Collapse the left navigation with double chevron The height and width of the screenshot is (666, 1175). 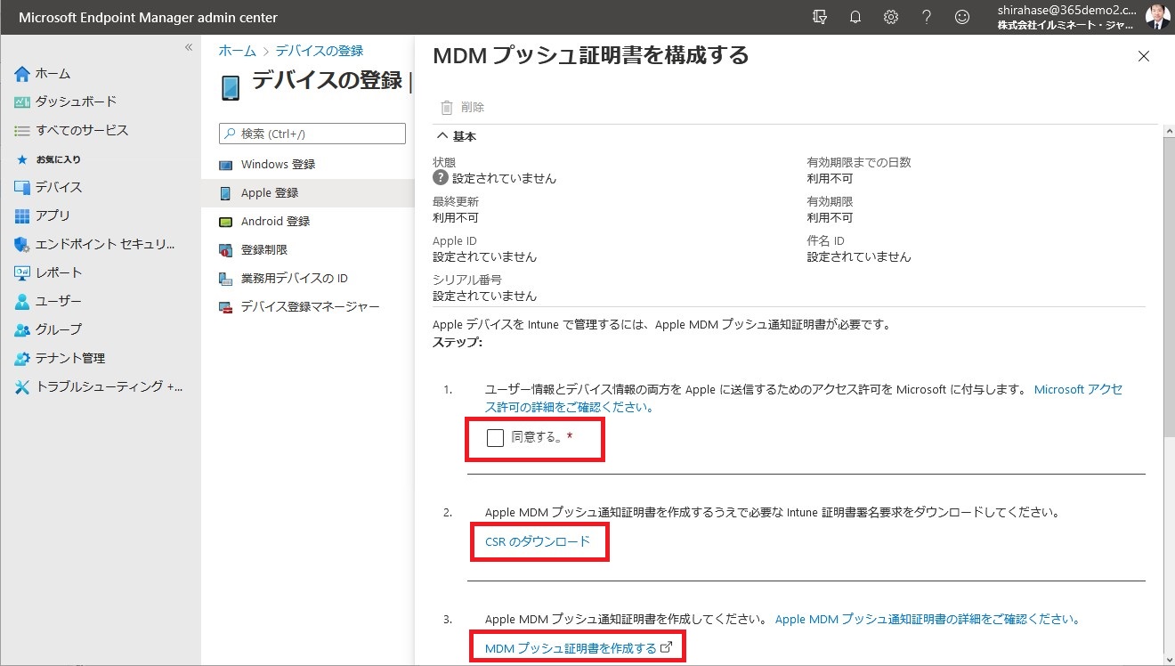click(189, 47)
